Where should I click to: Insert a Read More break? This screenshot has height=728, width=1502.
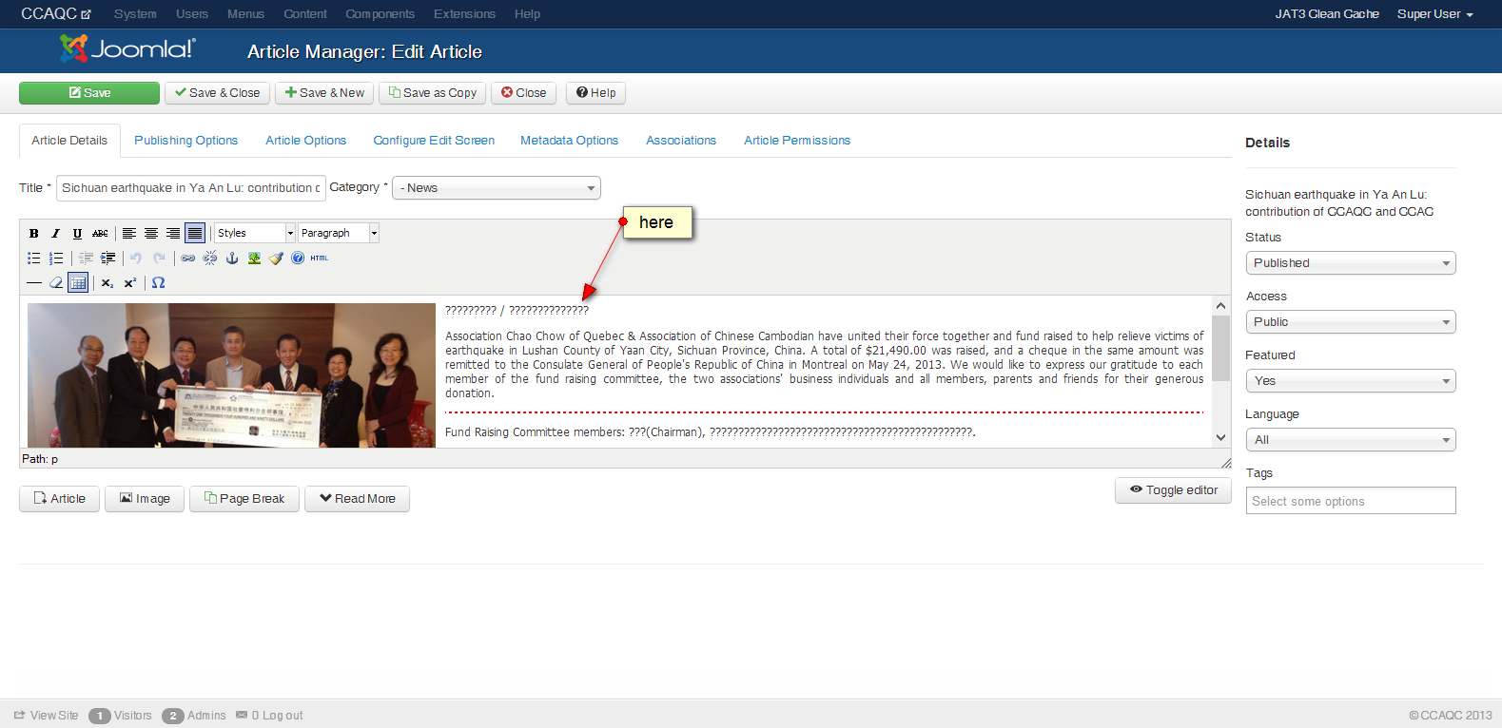coord(357,499)
